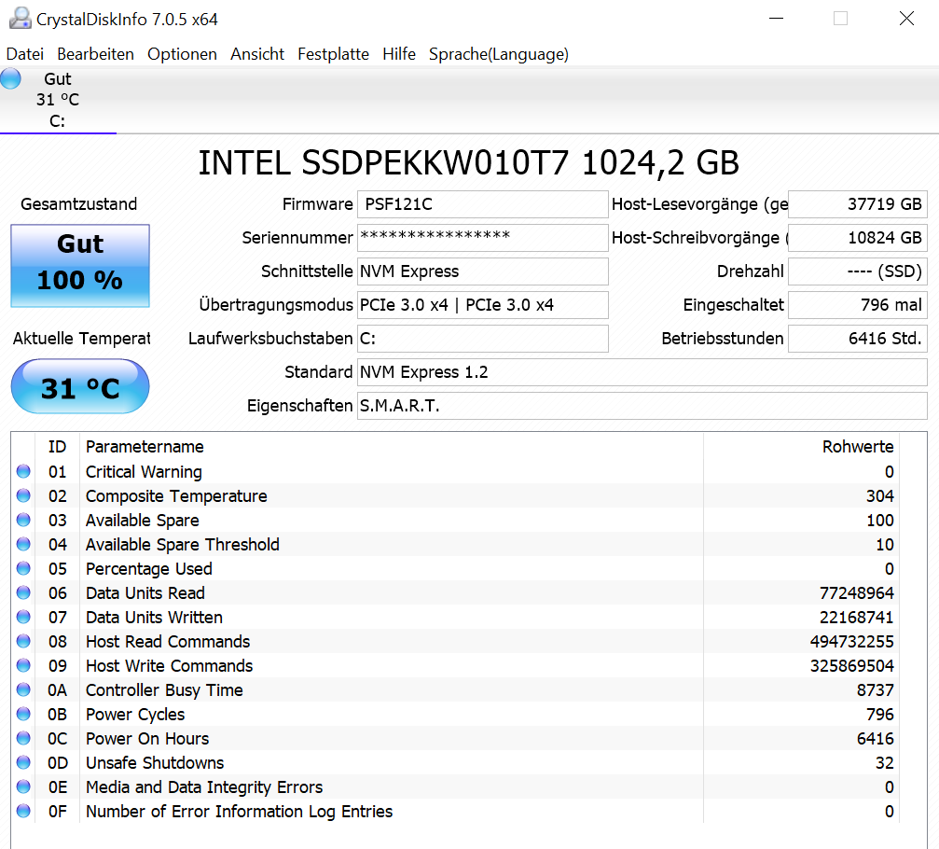Image resolution: width=939 pixels, height=849 pixels.
Task: Open the Optionen menu
Action: click(x=182, y=54)
